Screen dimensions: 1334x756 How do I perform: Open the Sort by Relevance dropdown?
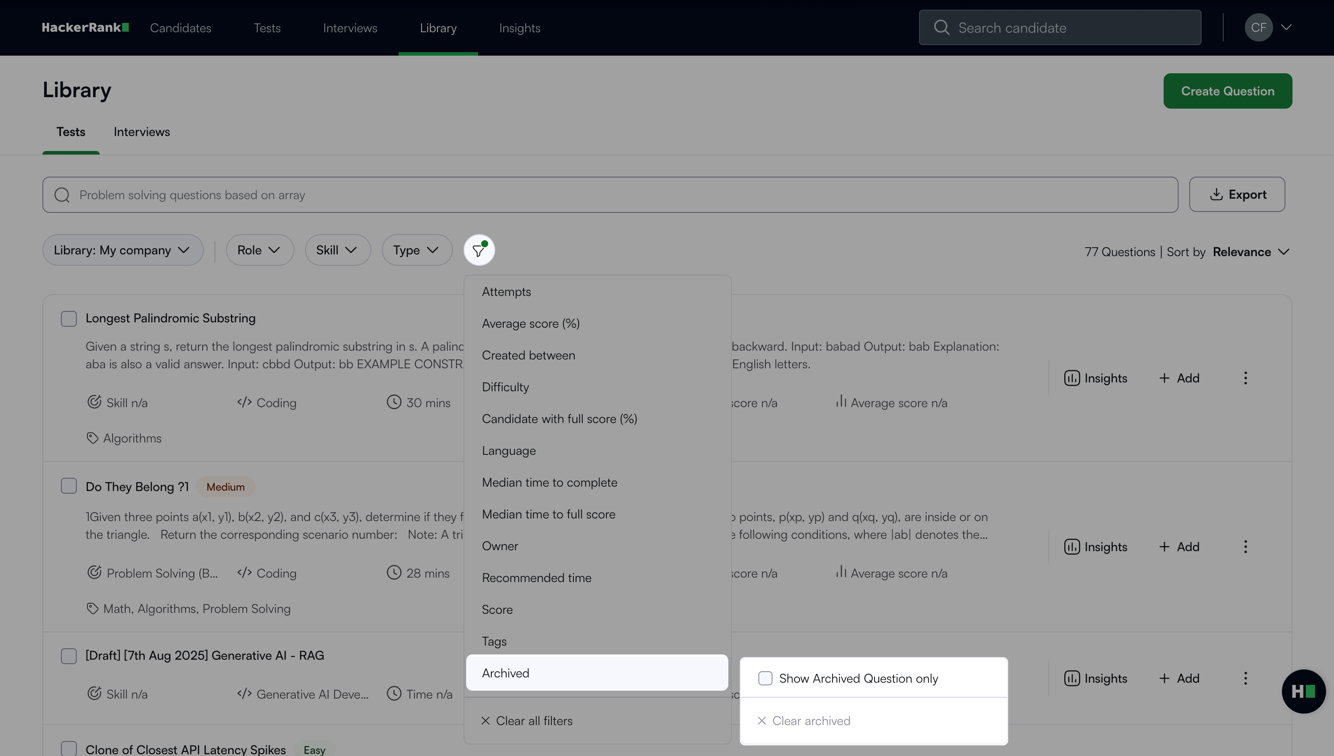[1251, 252]
